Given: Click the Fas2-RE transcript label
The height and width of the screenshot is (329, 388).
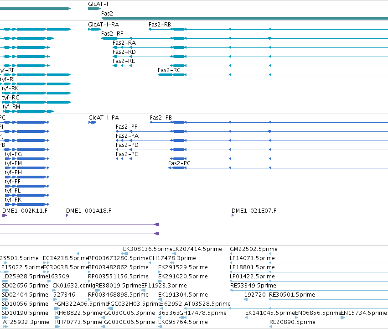Looking at the screenshot, I should [124, 61].
